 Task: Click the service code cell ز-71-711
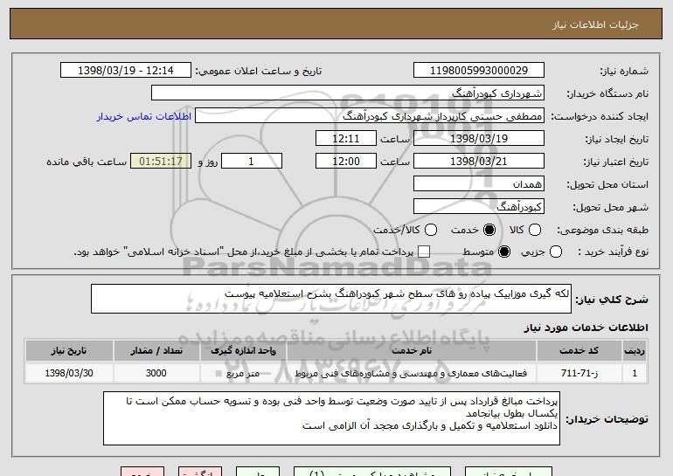[x=579, y=373]
